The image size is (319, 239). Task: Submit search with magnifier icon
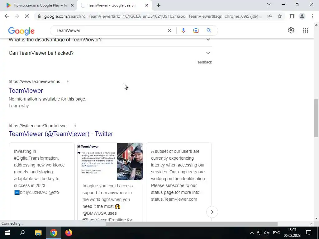(209, 30)
